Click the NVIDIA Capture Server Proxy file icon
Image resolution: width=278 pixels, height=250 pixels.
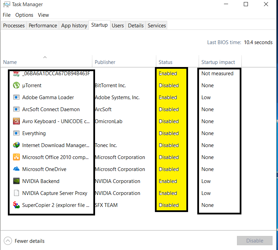[16, 193]
